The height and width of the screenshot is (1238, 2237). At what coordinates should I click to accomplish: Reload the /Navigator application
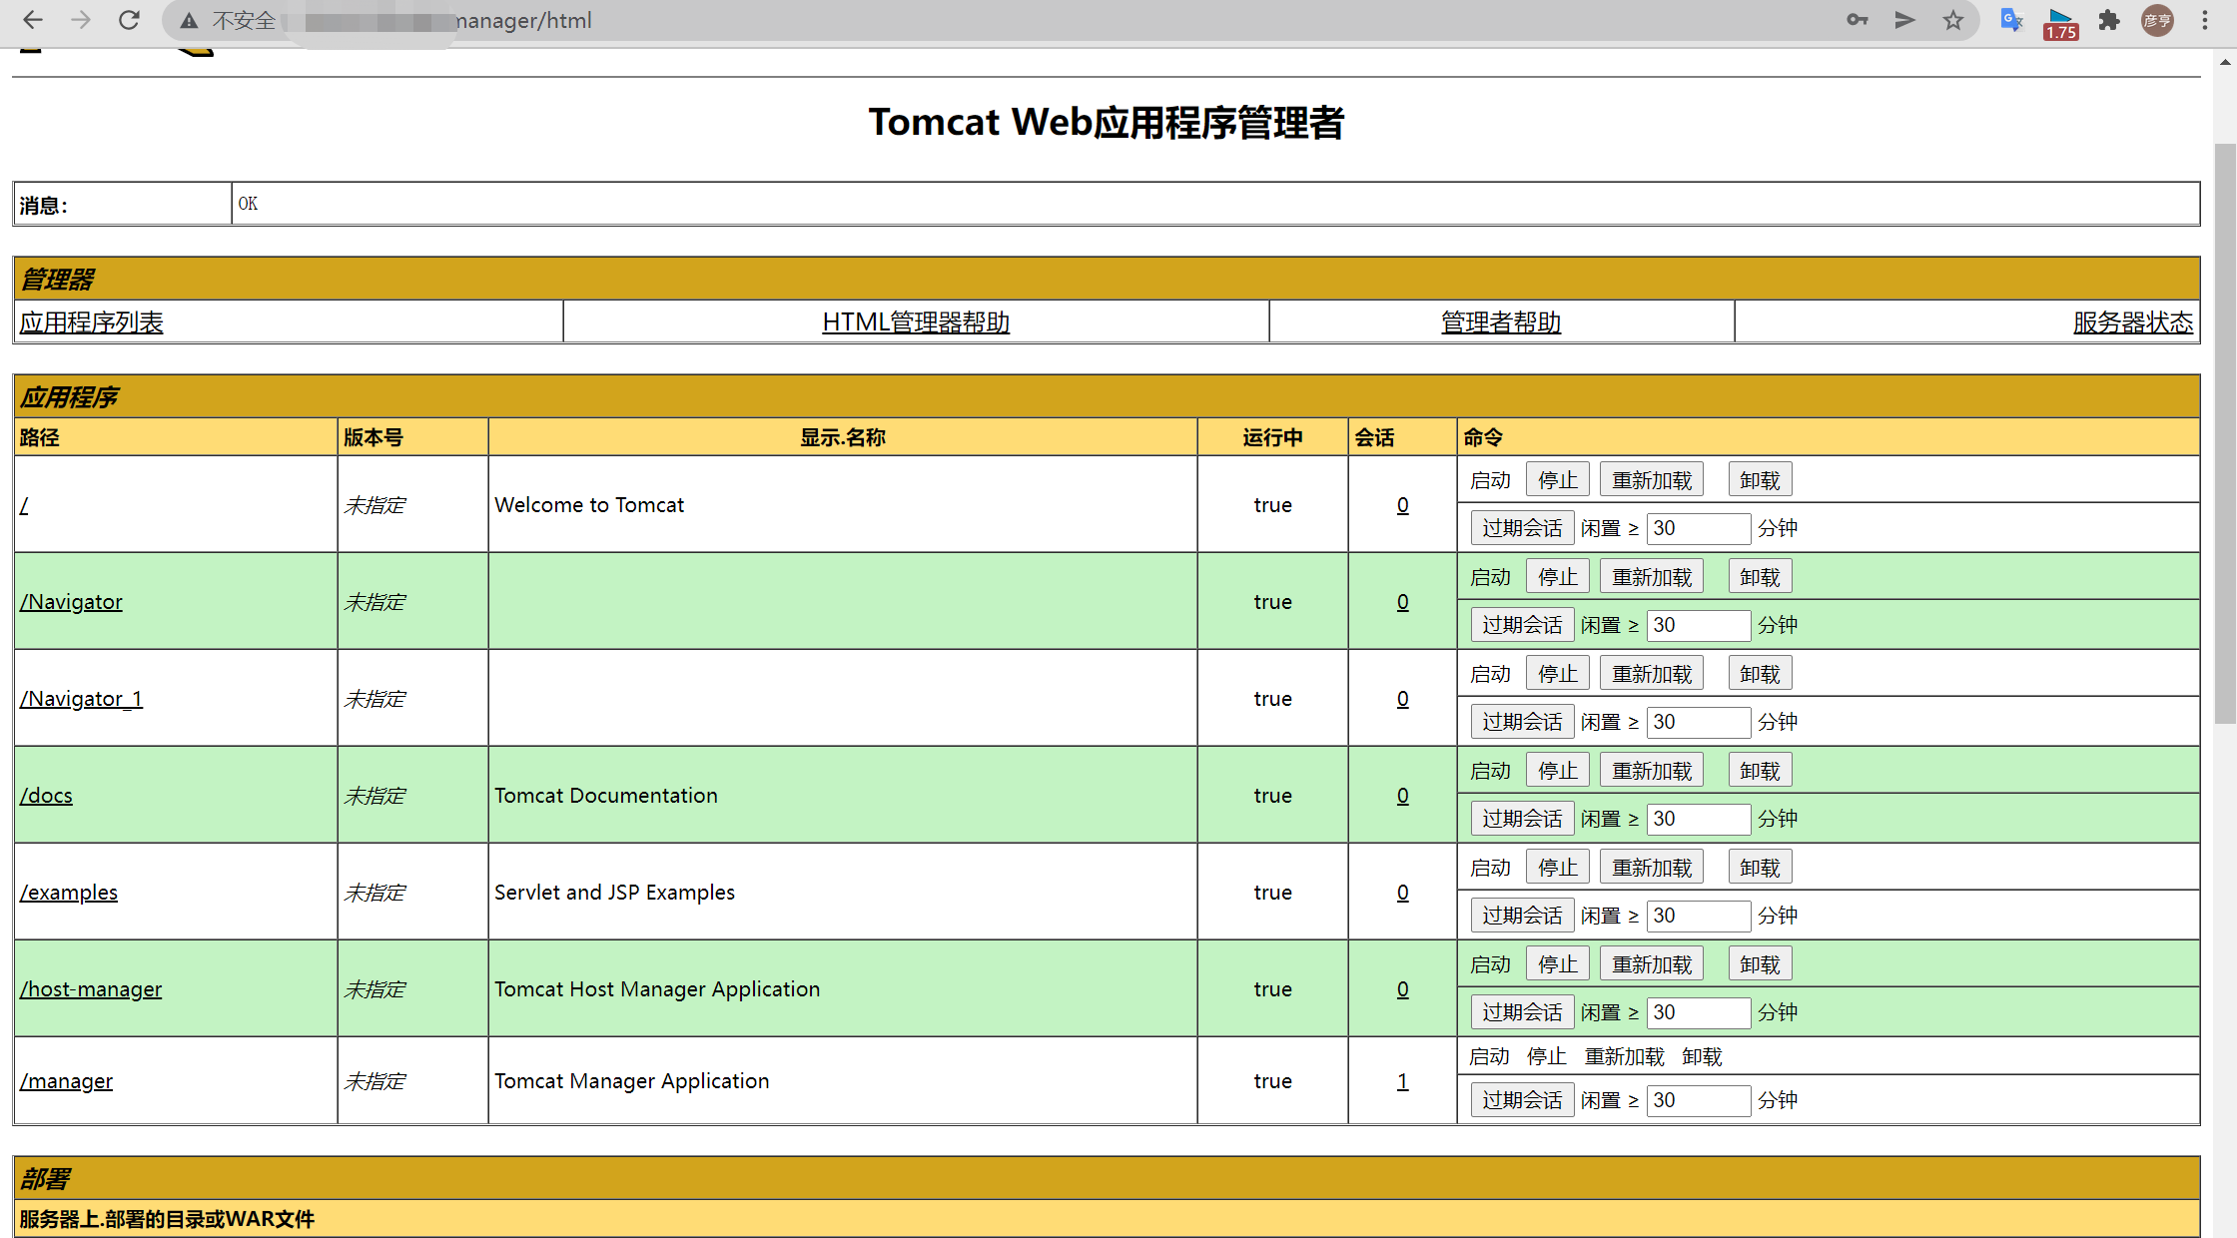(x=1652, y=577)
